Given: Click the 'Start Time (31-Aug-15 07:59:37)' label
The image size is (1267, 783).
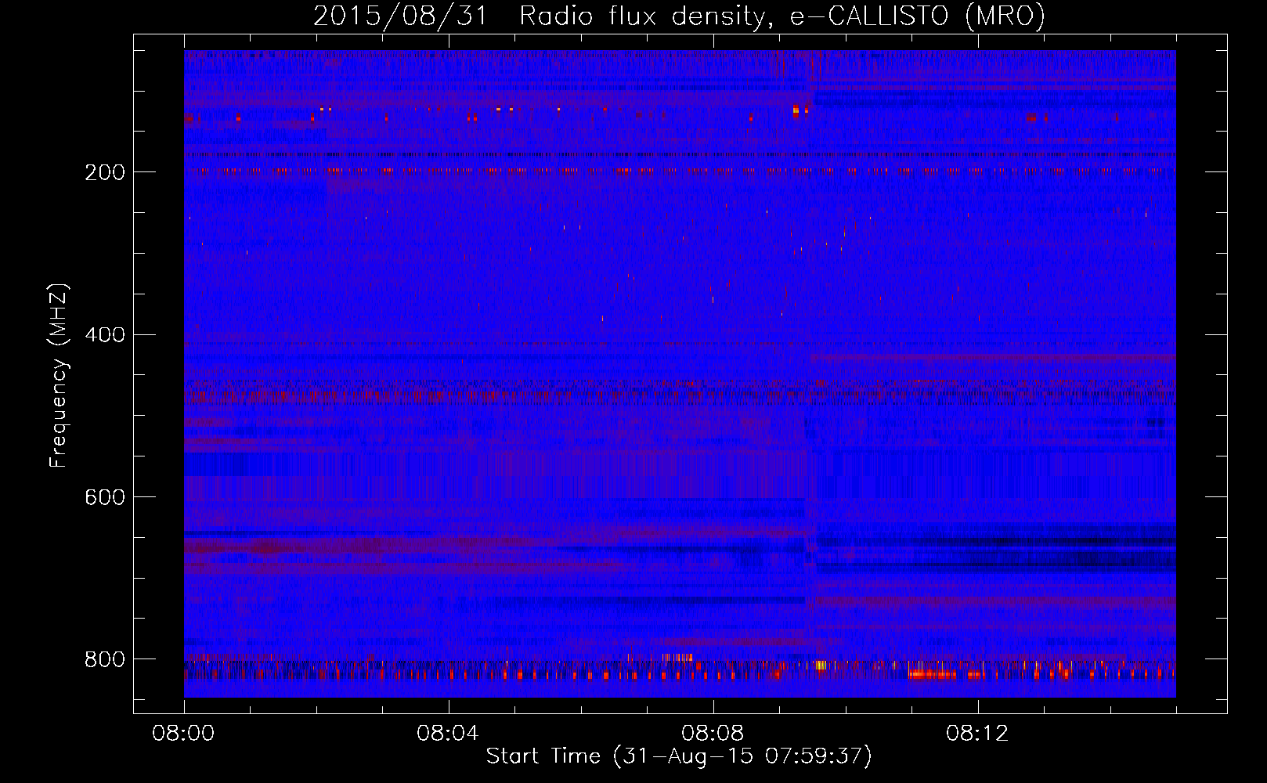Looking at the screenshot, I should (x=679, y=756).
